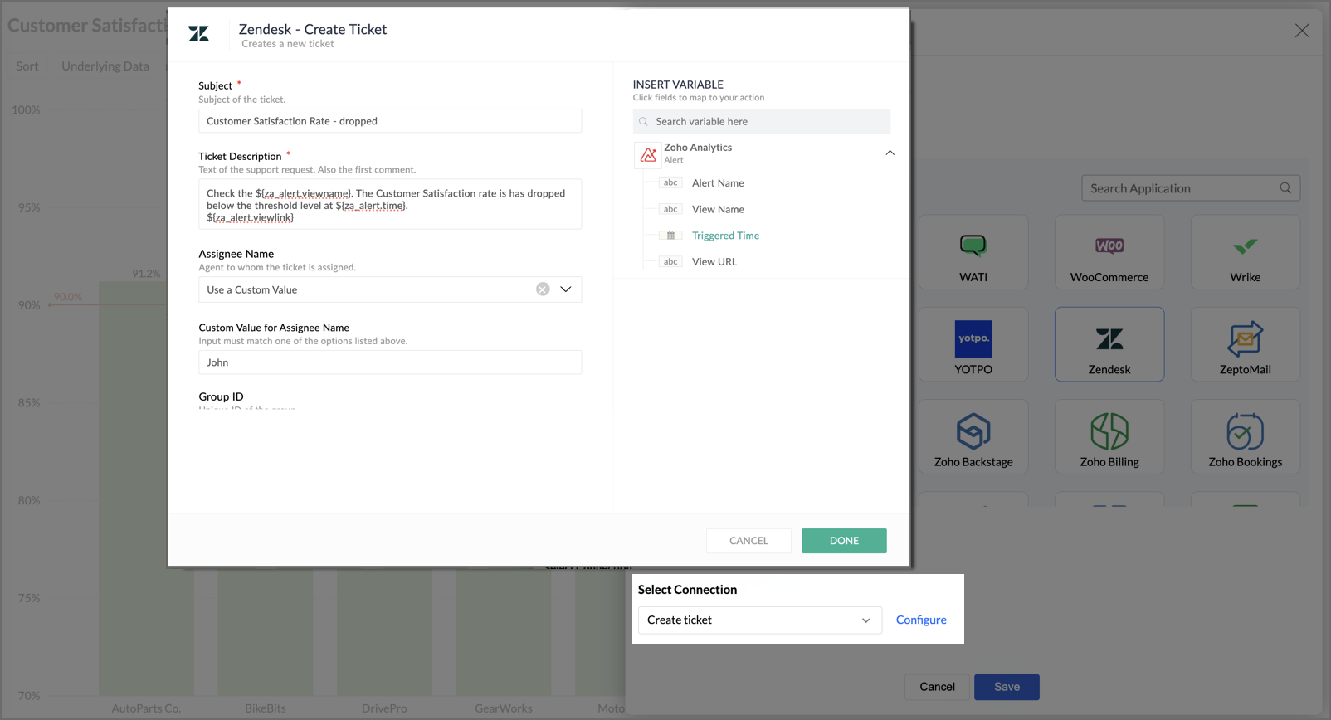Image resolution: width=1331 pixels, height=720 pixels.
Task: Click the DONE button
Action: [x=844, y=541]
